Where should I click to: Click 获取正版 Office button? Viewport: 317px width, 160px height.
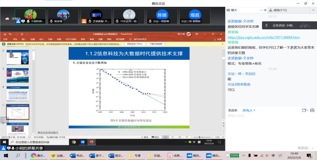pyautogui.click(x=135, y=44)
